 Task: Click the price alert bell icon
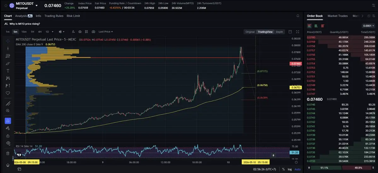(x=298, y=16)
